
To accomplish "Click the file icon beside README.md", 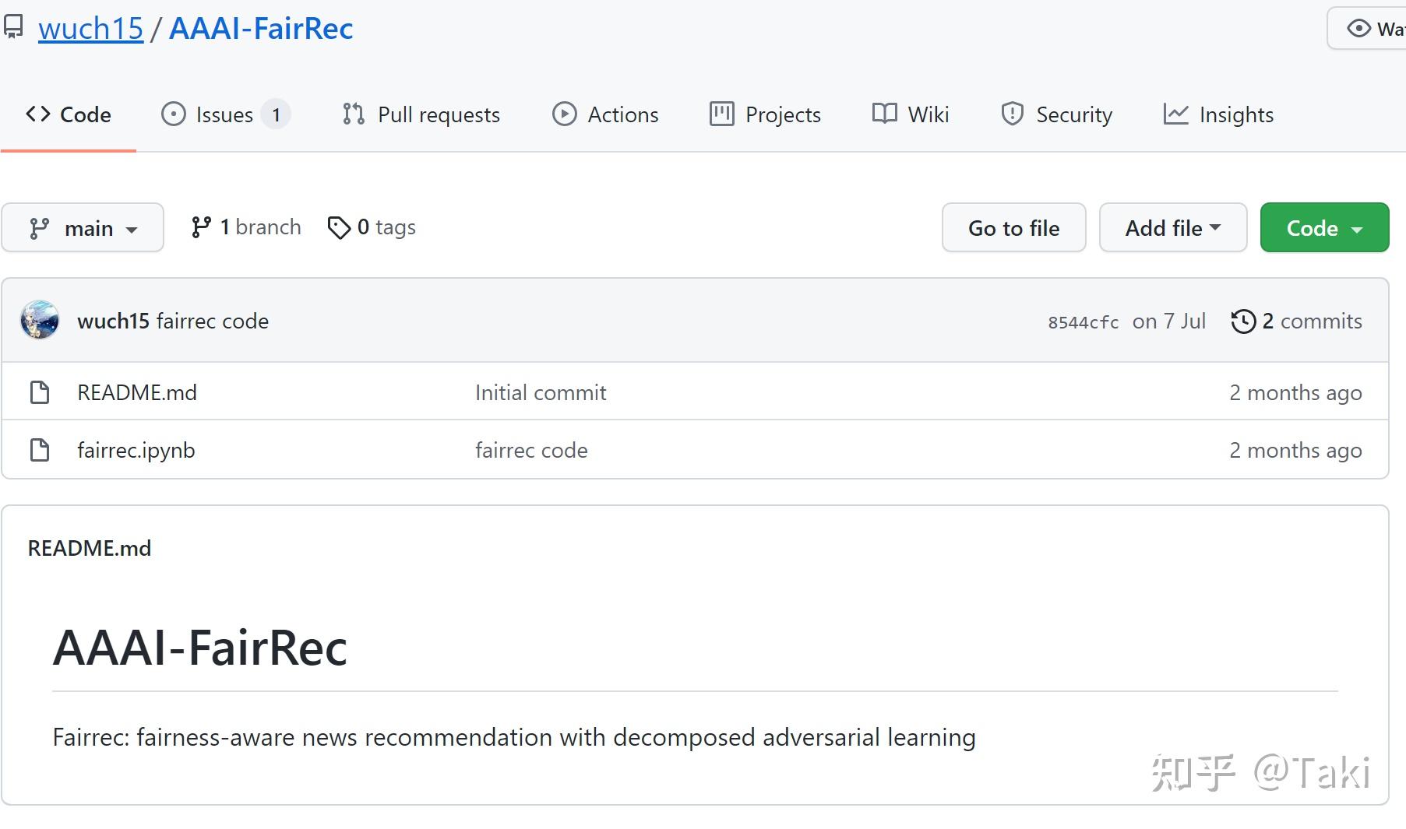I will [40, 392].
